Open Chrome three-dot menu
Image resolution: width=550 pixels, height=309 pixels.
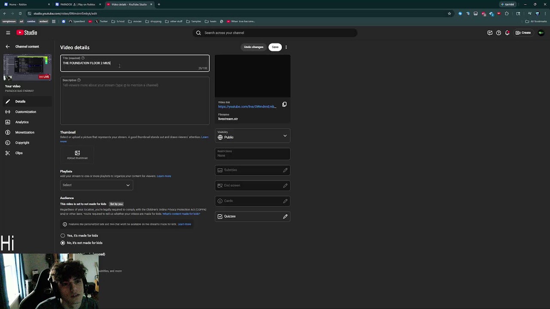tap(545, 13)
